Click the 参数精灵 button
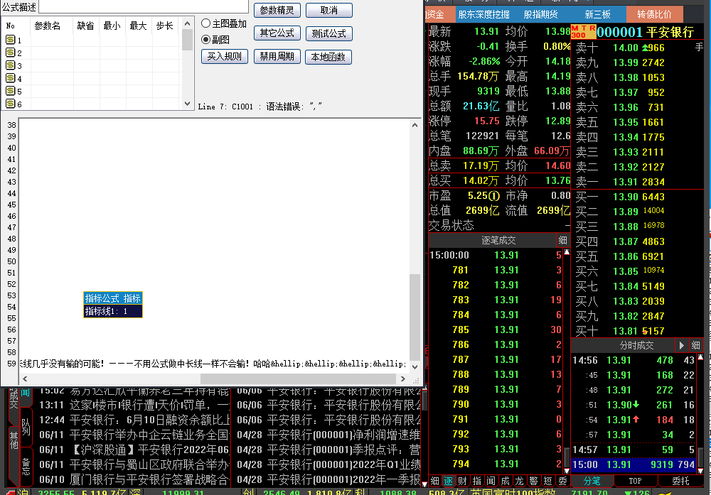Viewport: 711px width, 495px height. (x=277, y=10)
